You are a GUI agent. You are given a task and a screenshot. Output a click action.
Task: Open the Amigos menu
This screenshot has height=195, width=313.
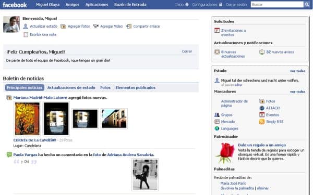click(73, 4)
